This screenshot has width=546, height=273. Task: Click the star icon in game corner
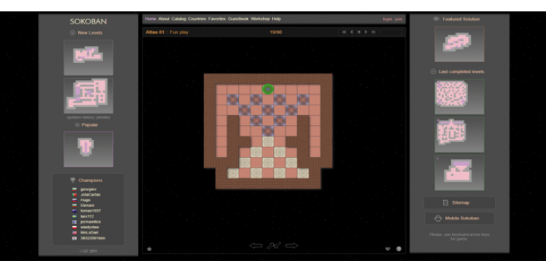point(149,249)
